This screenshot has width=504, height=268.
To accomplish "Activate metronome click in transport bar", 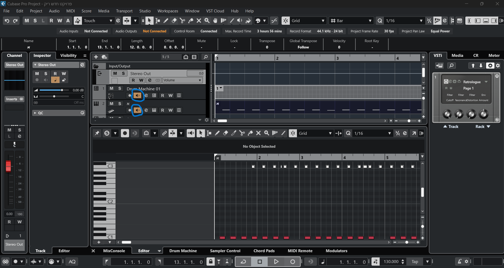I will [x=459, y=261].
